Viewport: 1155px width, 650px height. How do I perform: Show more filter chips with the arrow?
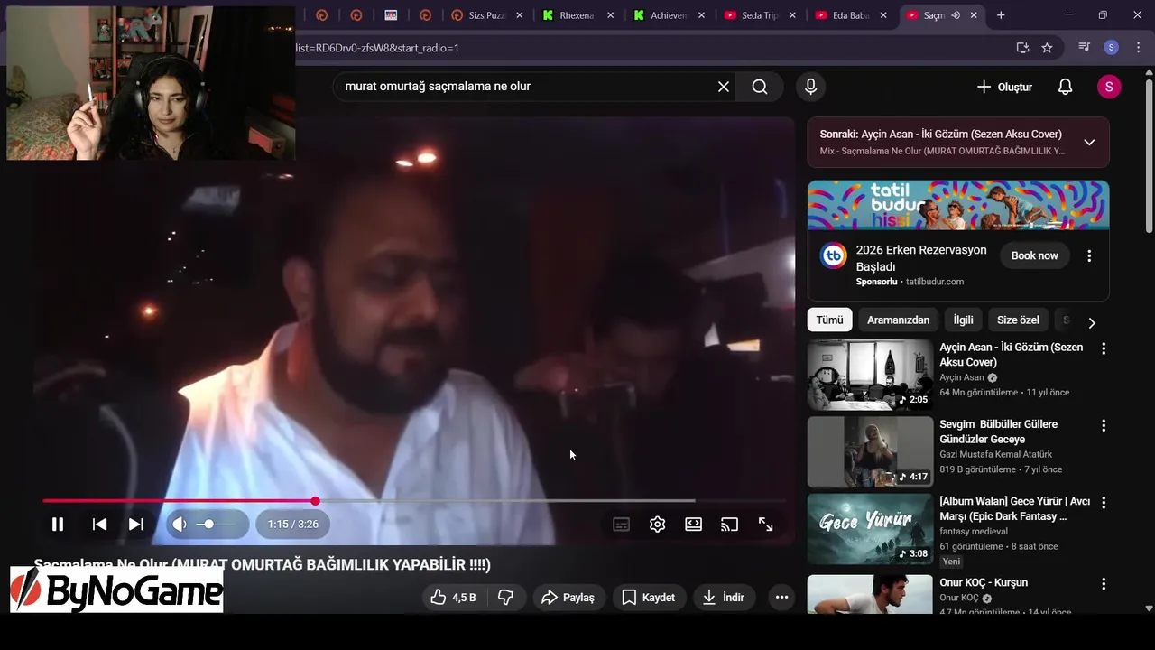pos(1092,322)
